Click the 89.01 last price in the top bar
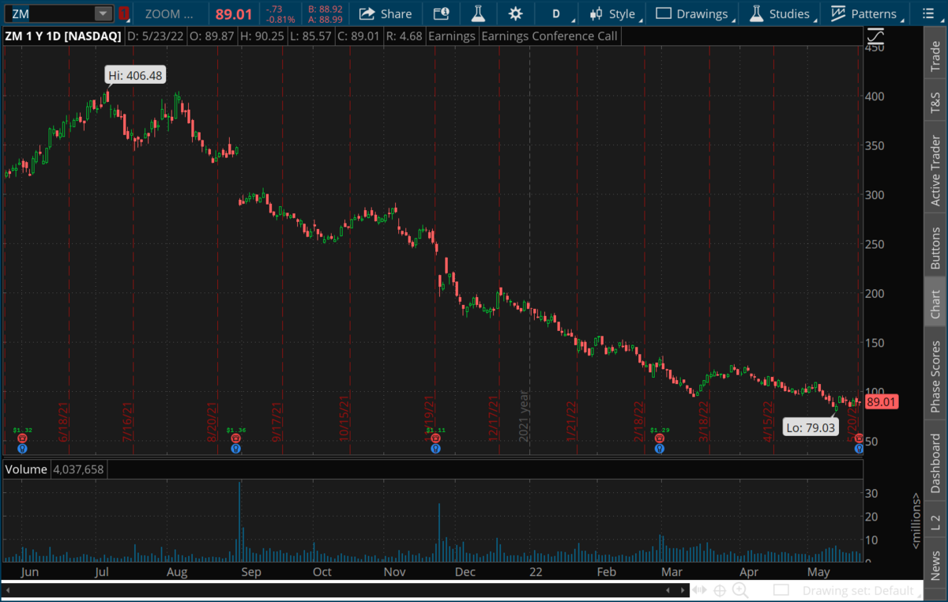Image resolution: width=948 pixels, height=602 pixels. [233, 13]
